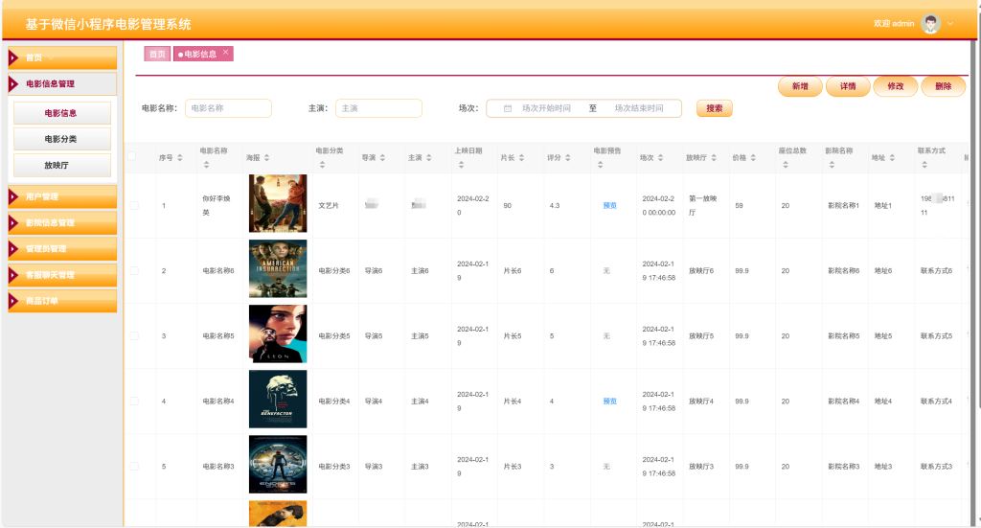Sort by 上映日期 column sort icon
981x528 pixels.
point(461,165)
